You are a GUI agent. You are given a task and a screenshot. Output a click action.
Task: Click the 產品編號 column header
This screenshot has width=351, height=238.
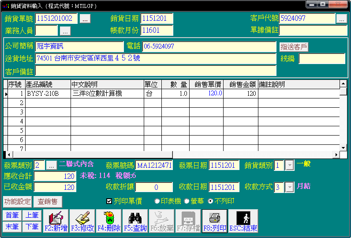(x=48, y=84)
